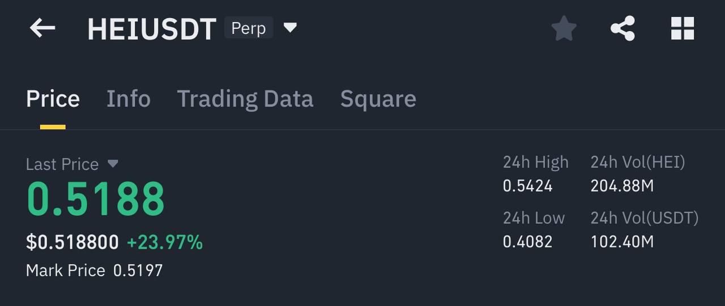
Task: Tap the 24h Low value 0.4082
Action: point(528,242)
